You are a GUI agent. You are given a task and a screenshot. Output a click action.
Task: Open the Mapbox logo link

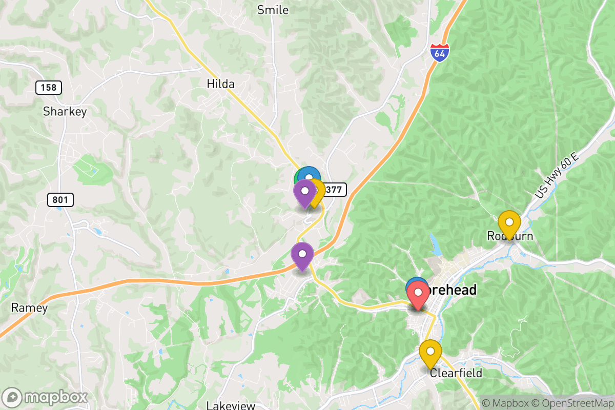coord(45,397)
